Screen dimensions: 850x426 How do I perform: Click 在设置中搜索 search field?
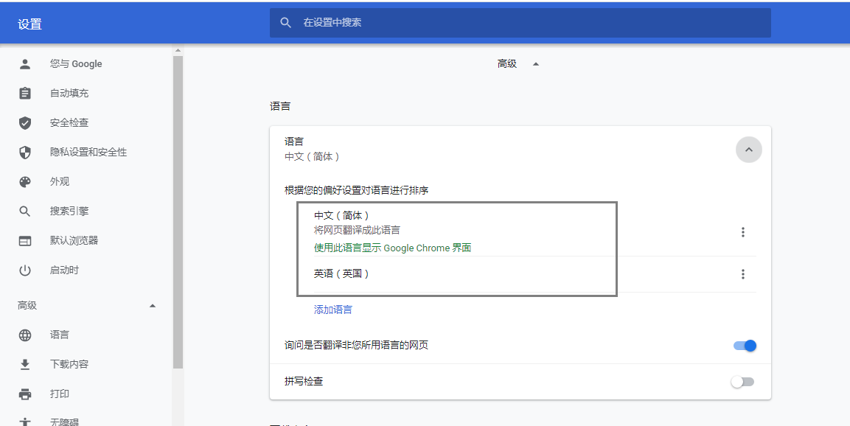(520, 23)
